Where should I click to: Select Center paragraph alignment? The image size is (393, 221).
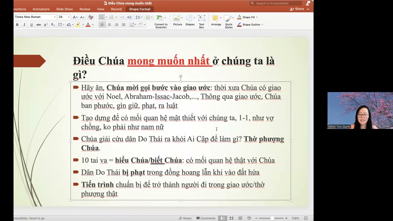click(x=109, y=25)
